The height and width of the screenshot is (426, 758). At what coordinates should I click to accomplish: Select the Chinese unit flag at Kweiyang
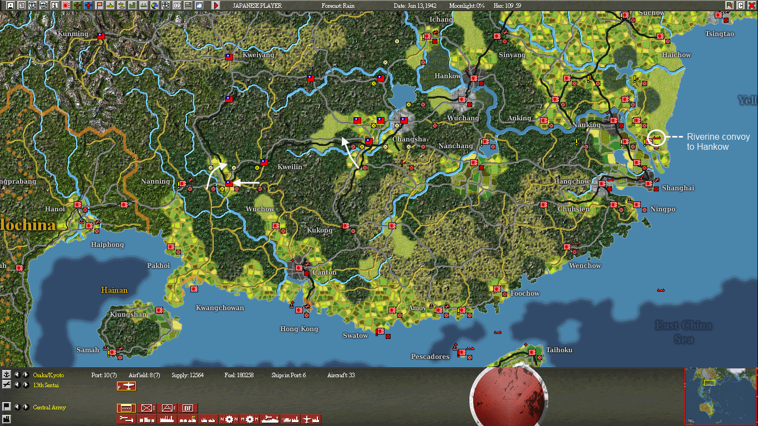[x=229, y=57]
